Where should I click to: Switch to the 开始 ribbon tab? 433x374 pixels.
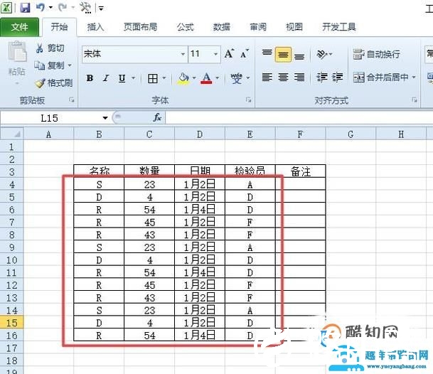[x=59, y=27]
